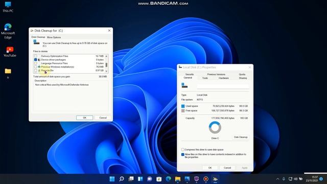Image resolution: width=327 pixels, height=184 pixels.
Task: Open the Photos app on the taskbar
Action: [187, 179]
